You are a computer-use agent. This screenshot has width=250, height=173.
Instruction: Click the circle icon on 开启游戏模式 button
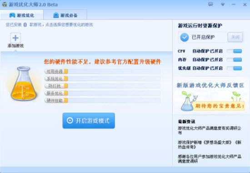[70, 121]
